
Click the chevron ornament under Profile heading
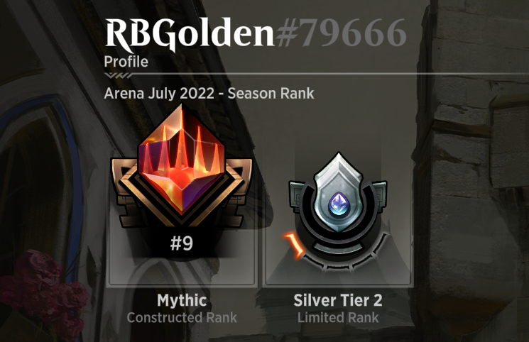(x=118, y=75)
